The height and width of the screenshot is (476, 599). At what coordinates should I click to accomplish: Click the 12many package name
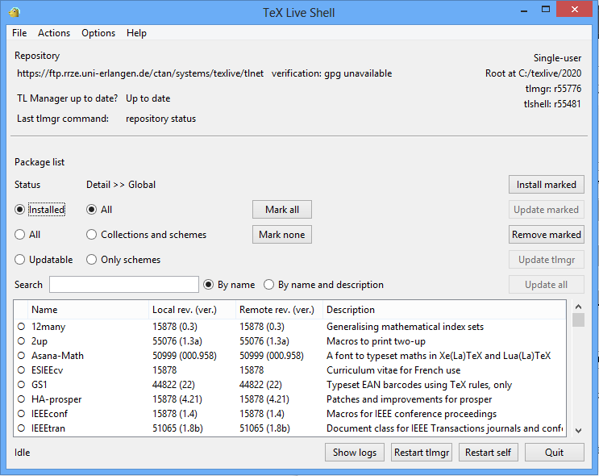click(48, 327)
